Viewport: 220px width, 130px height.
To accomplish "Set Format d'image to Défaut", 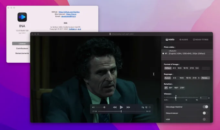I will point(168,68).
